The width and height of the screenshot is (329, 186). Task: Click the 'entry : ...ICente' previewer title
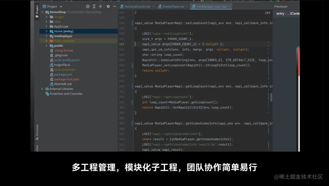coord(288,13)
